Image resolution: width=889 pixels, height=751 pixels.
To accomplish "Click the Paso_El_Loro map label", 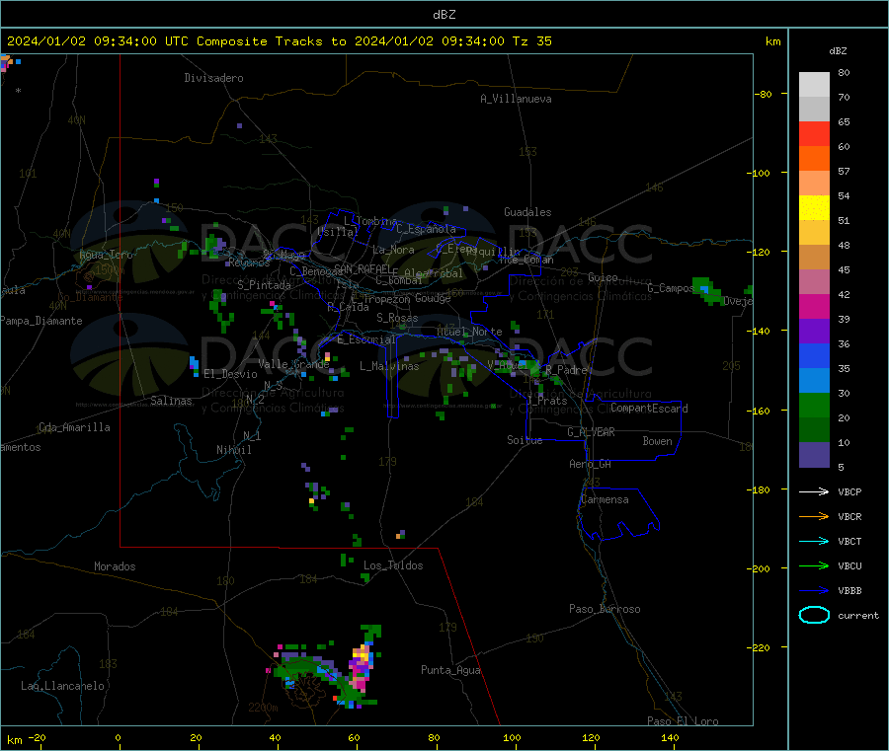I will tap(683, 721).
